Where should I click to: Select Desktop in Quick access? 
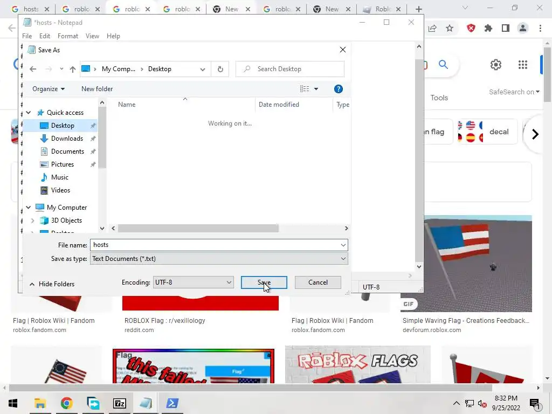click(x=63, y=126)
